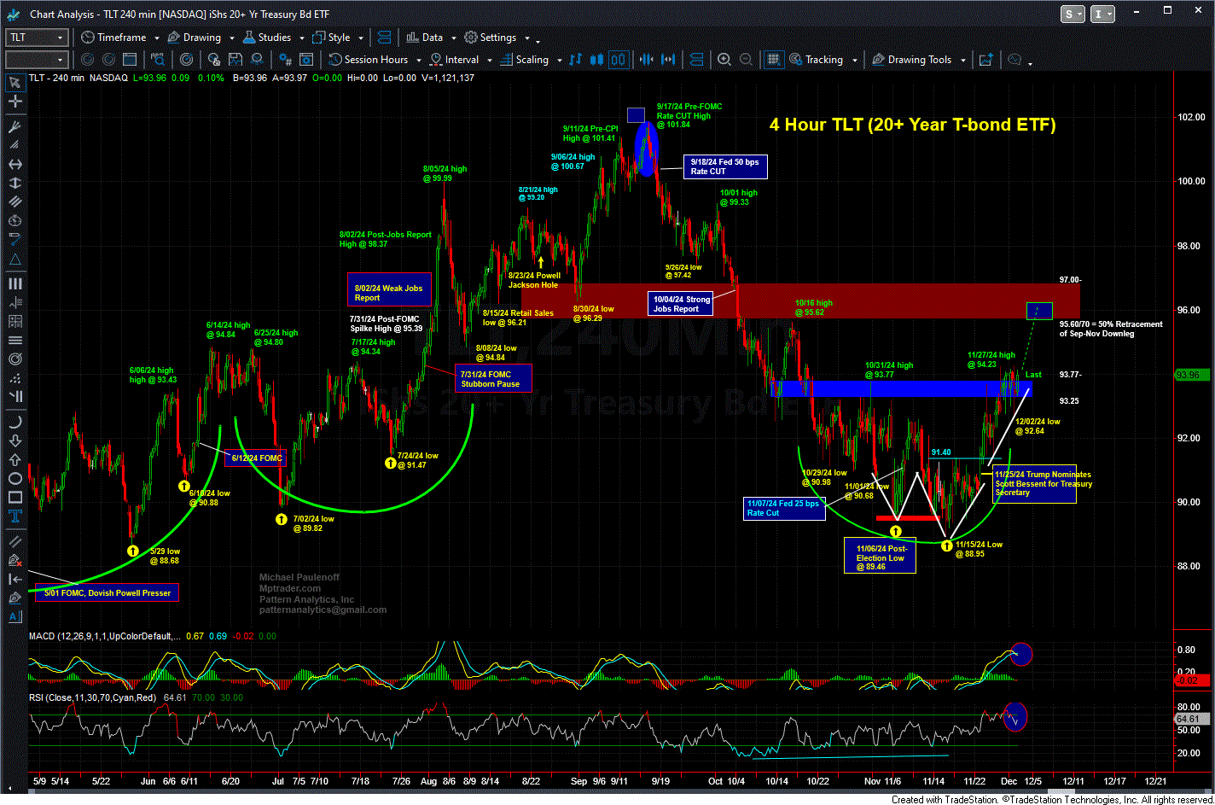Click the gear with hash settings icon

click(x=286, y=60)
